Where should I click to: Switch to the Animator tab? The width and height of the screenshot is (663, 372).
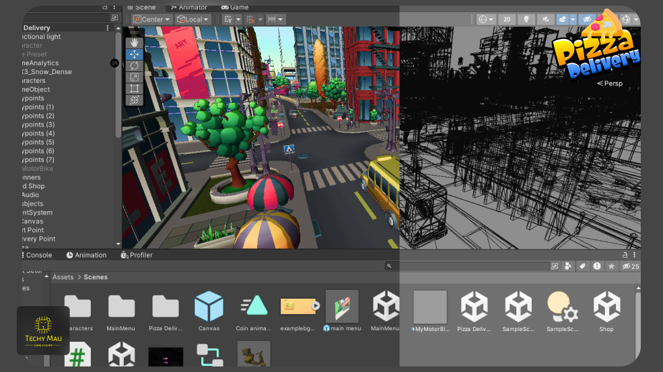[x=188, y=7]
